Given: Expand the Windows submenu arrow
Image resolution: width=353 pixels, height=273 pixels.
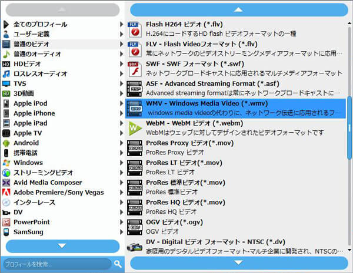Looking at the screenshot, I should [121, 163].
